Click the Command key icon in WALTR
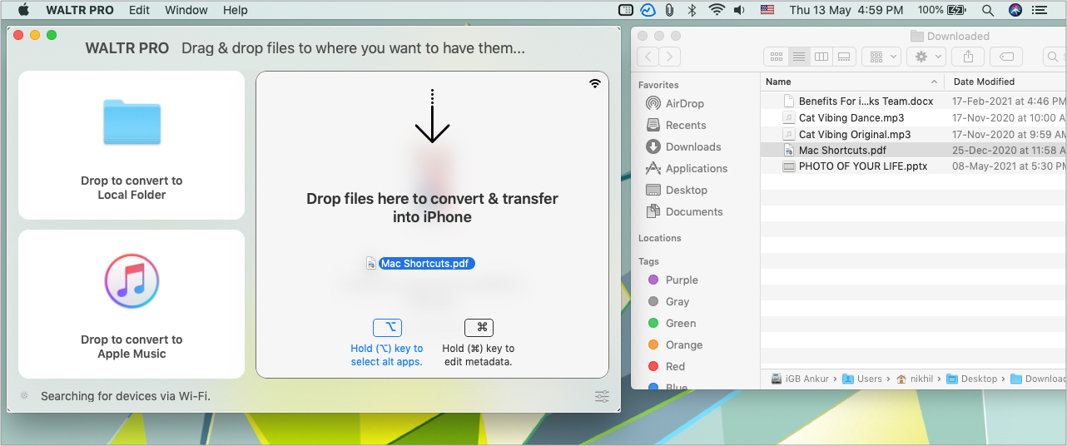Viewport: 1067px width, 446px height. pyautogui.click(x=479, y=327)
